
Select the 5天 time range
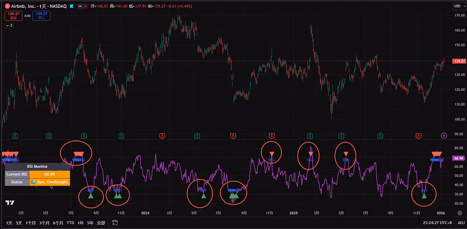tap(19, 223)
